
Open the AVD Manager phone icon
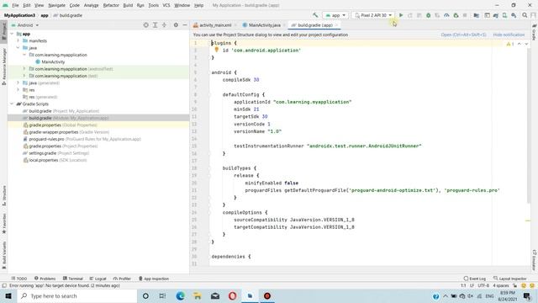pos(504,15)
